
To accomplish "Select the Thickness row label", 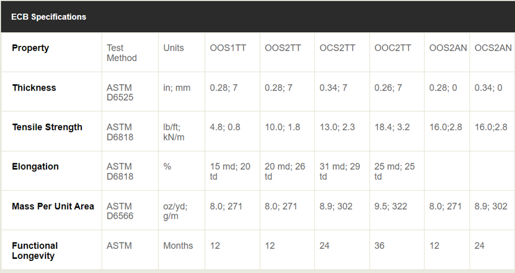I will [34, 87].
